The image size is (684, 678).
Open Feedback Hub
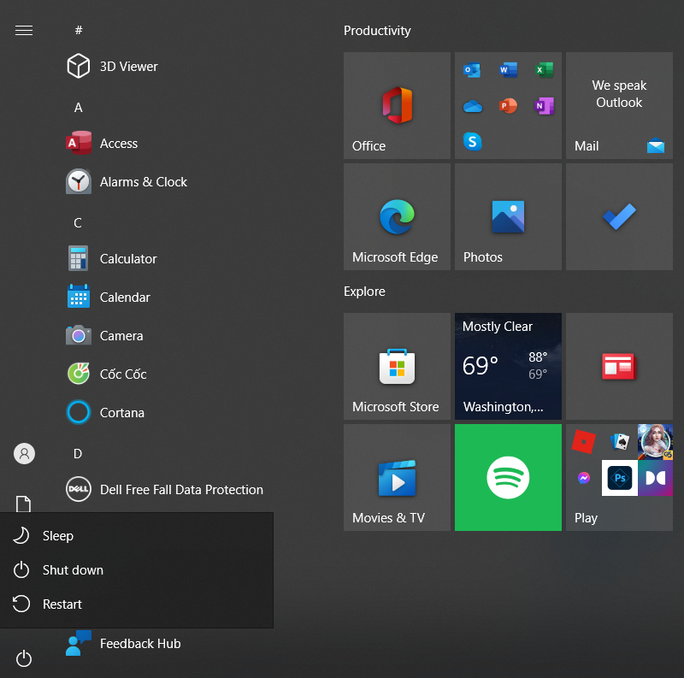point(166,644)
